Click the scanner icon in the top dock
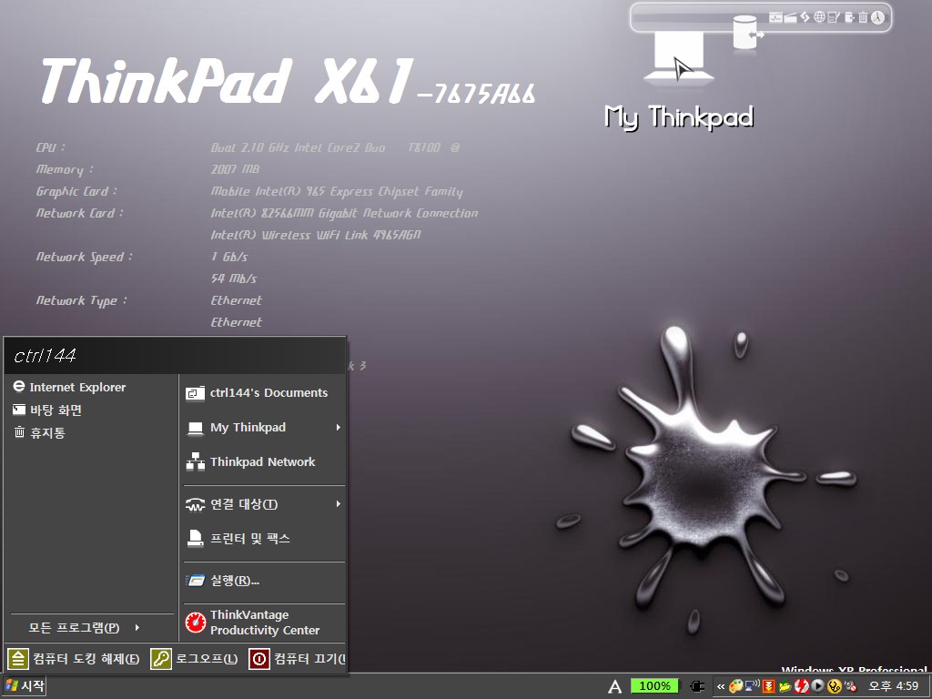The height and width of the screenshot is (699, 932). (790, 17)
